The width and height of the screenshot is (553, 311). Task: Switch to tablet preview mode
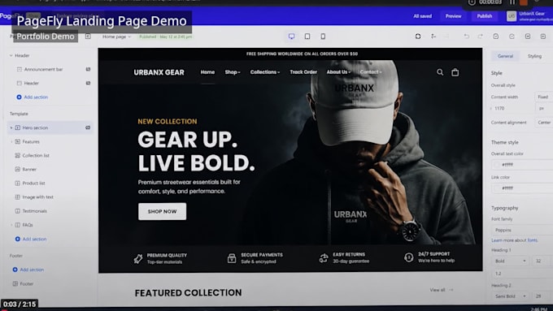307,37
